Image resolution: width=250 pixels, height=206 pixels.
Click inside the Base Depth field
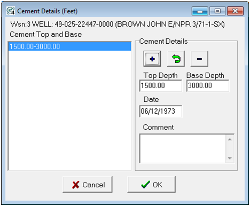coord(208,86)
